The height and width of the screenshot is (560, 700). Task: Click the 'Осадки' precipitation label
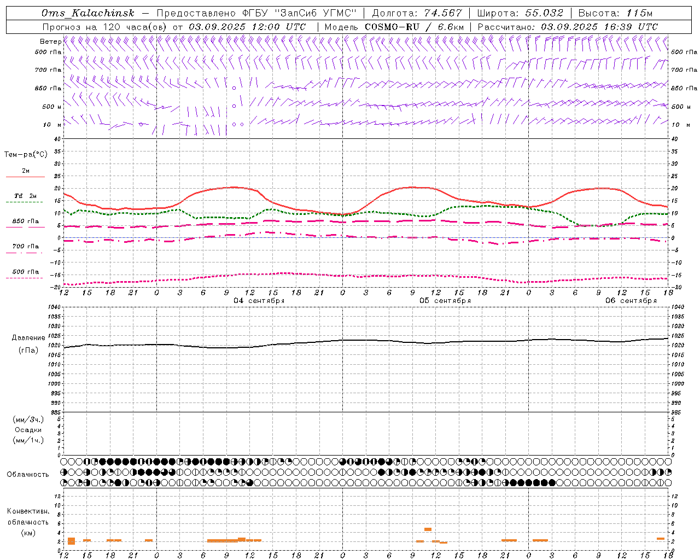(28, 430)
